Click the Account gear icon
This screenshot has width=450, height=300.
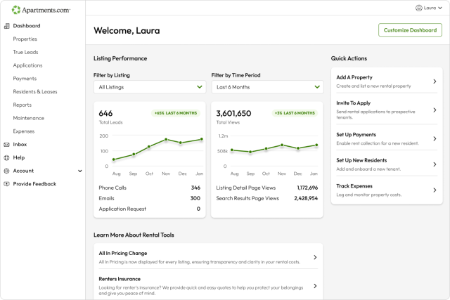pyautogui.click(x=6, y=171)
